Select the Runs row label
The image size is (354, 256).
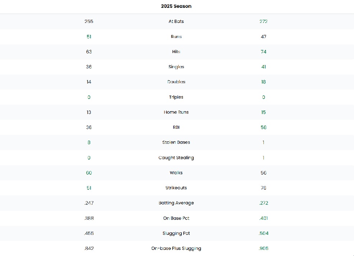(176, 37)
